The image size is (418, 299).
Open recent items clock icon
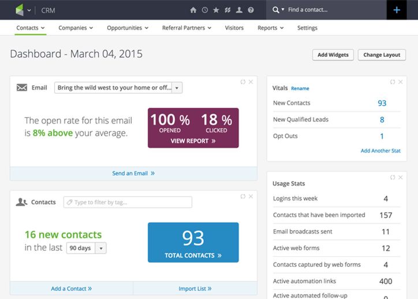coord(205,10)
